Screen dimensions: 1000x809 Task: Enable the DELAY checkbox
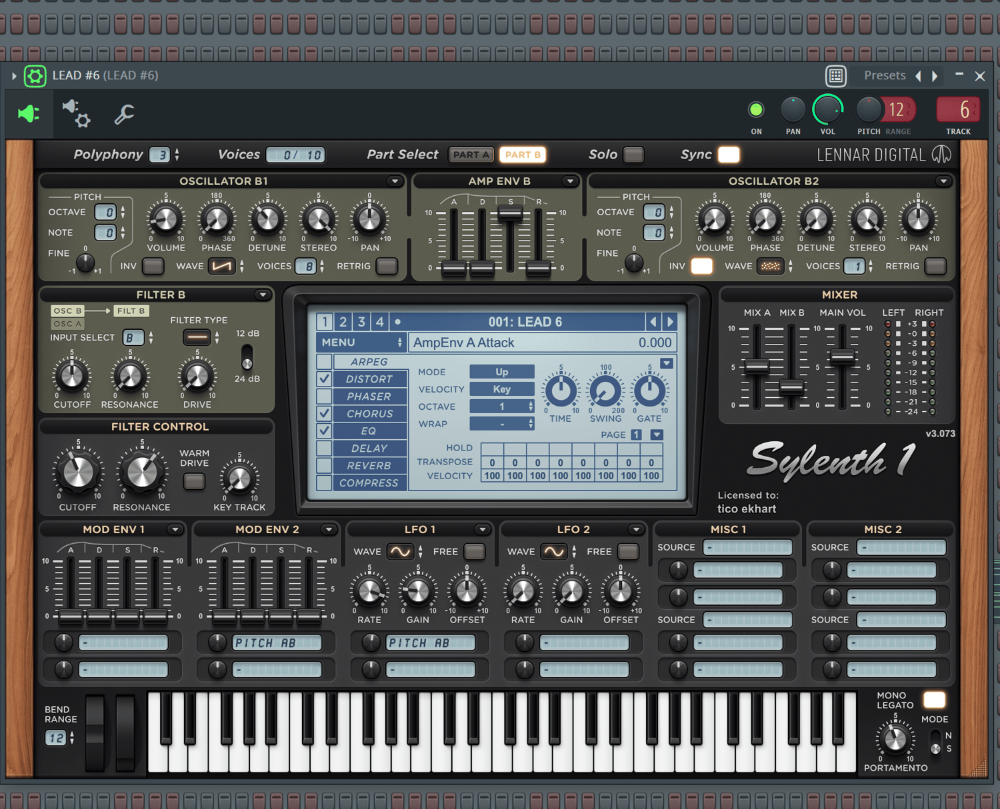[324, 448]
